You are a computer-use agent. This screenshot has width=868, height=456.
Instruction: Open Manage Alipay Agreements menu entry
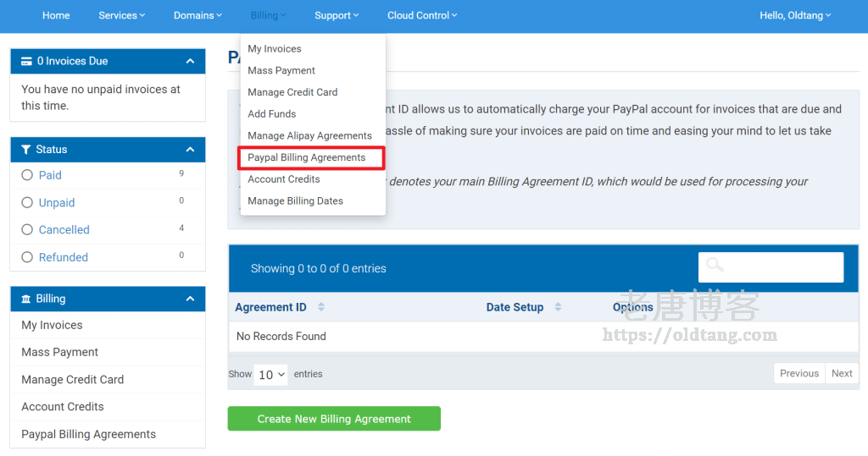[x=309, y=136]
